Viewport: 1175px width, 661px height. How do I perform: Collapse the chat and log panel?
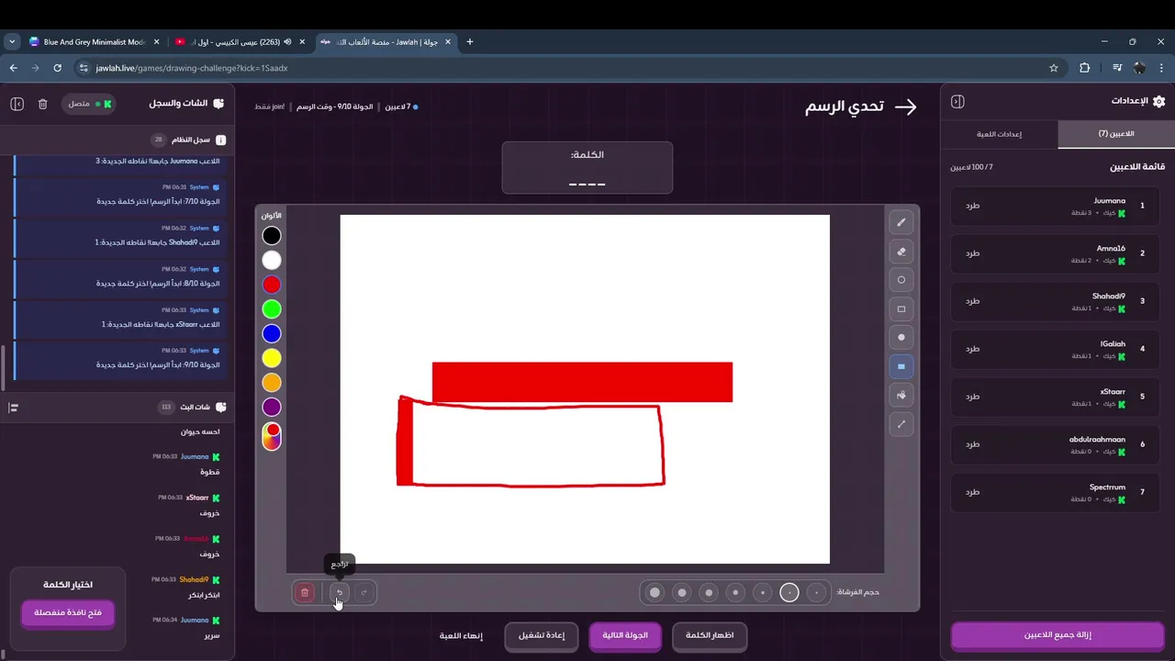tap(17, 104)
